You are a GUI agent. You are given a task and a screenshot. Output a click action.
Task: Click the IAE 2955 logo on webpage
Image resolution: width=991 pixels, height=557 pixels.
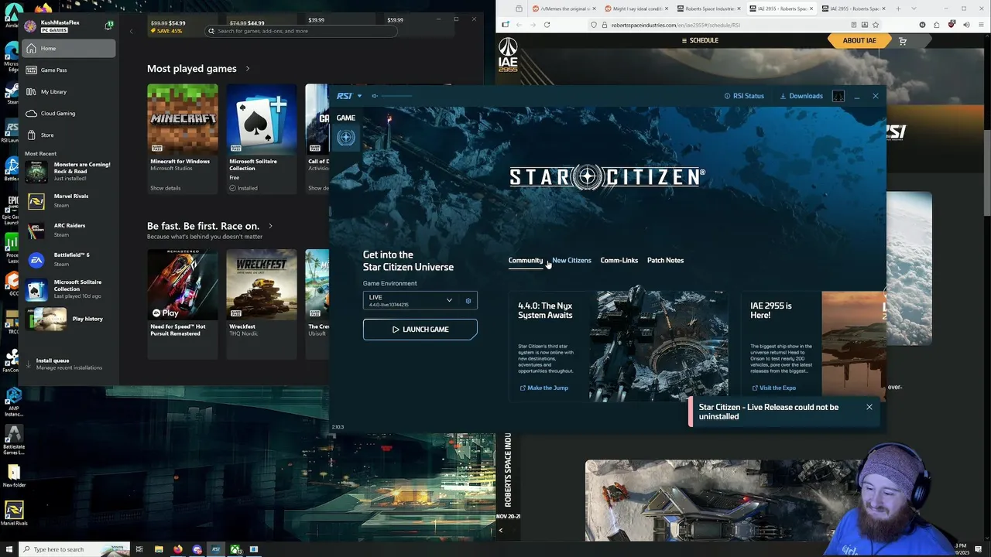pos(508,54)
